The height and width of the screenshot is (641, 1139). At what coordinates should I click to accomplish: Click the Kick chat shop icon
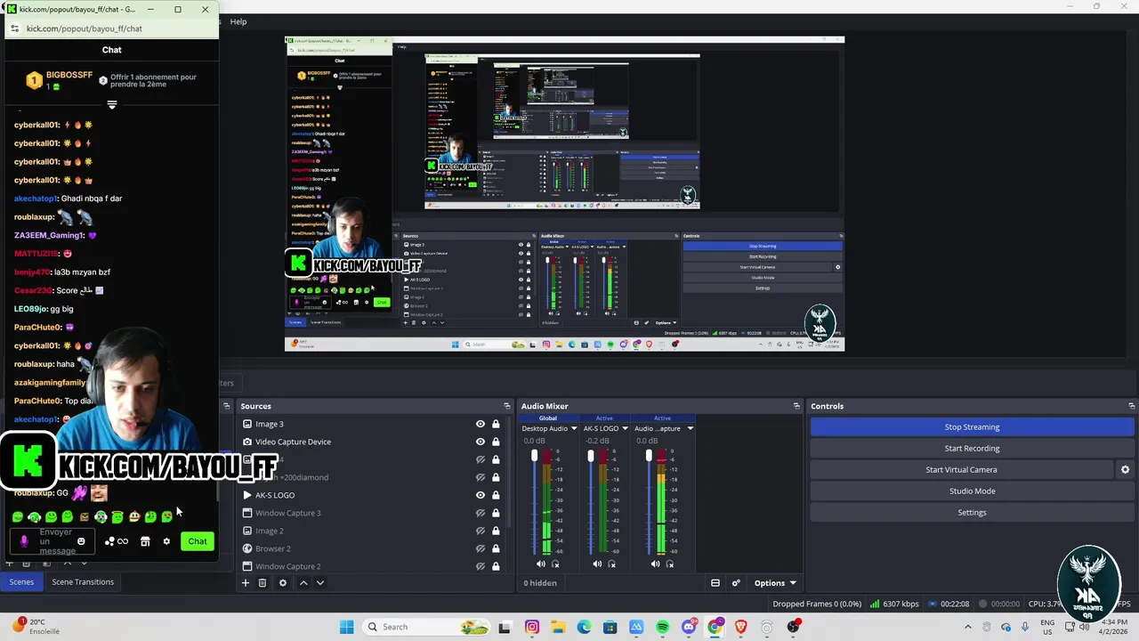tap(145, 541)
